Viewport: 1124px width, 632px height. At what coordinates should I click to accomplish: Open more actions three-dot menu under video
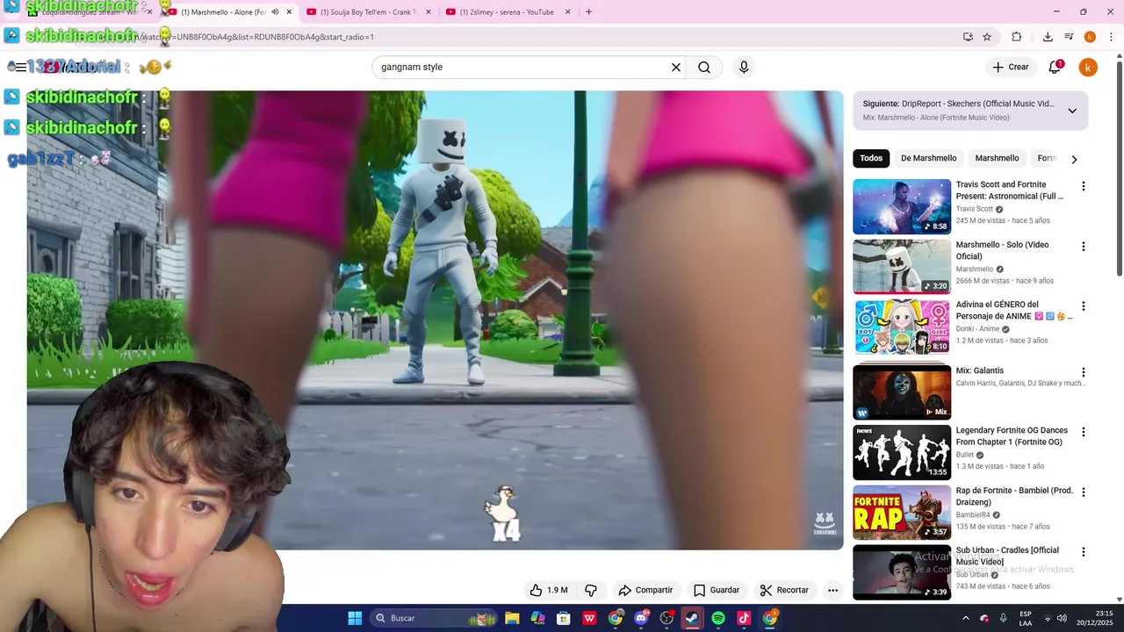click(832, 590)
